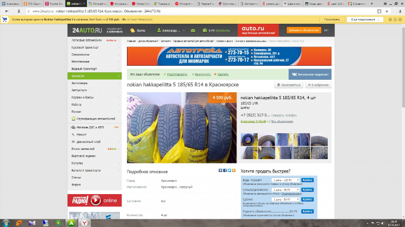Image resolution: width=405 pixels, height=227 pixels.
Task: Click the Редактировать listing link
Action: pyautogui.click(x=177, y=74)
